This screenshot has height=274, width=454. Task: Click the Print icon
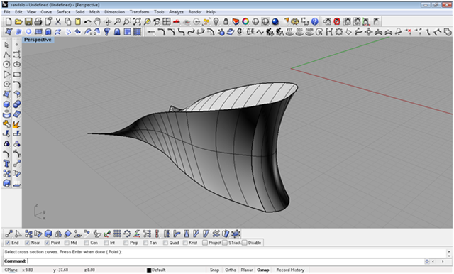tap(38, 22)
